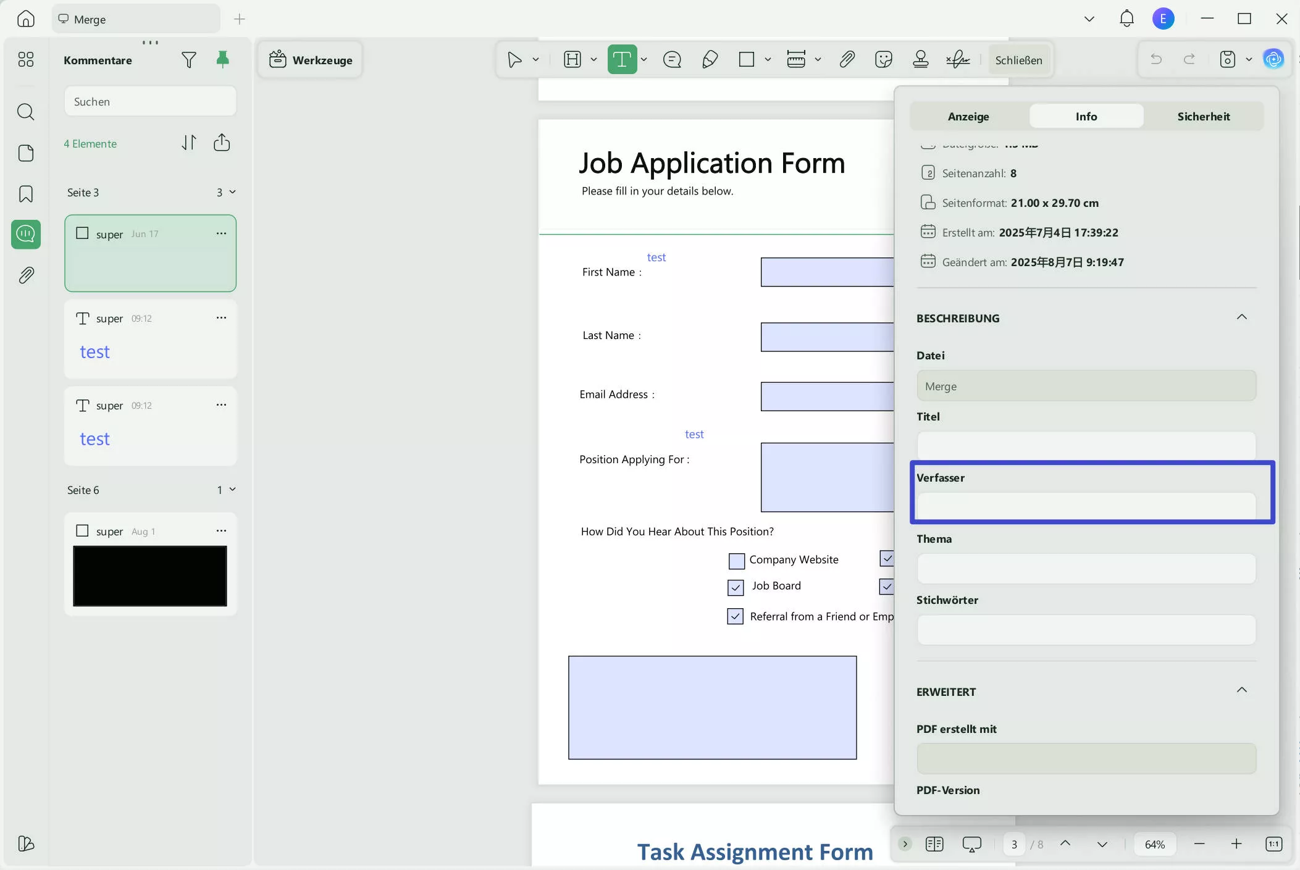
Task: Export comments with the share icon
Action: (222, 143)
